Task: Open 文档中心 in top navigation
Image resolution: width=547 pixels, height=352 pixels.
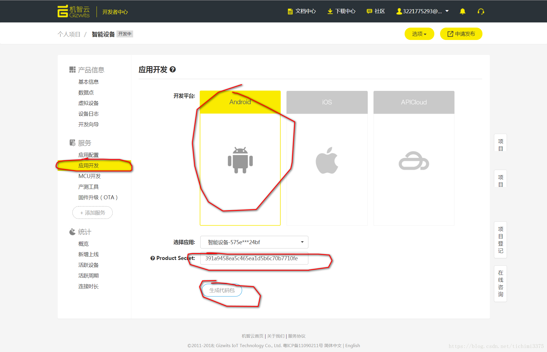Action: pos(302,11)
